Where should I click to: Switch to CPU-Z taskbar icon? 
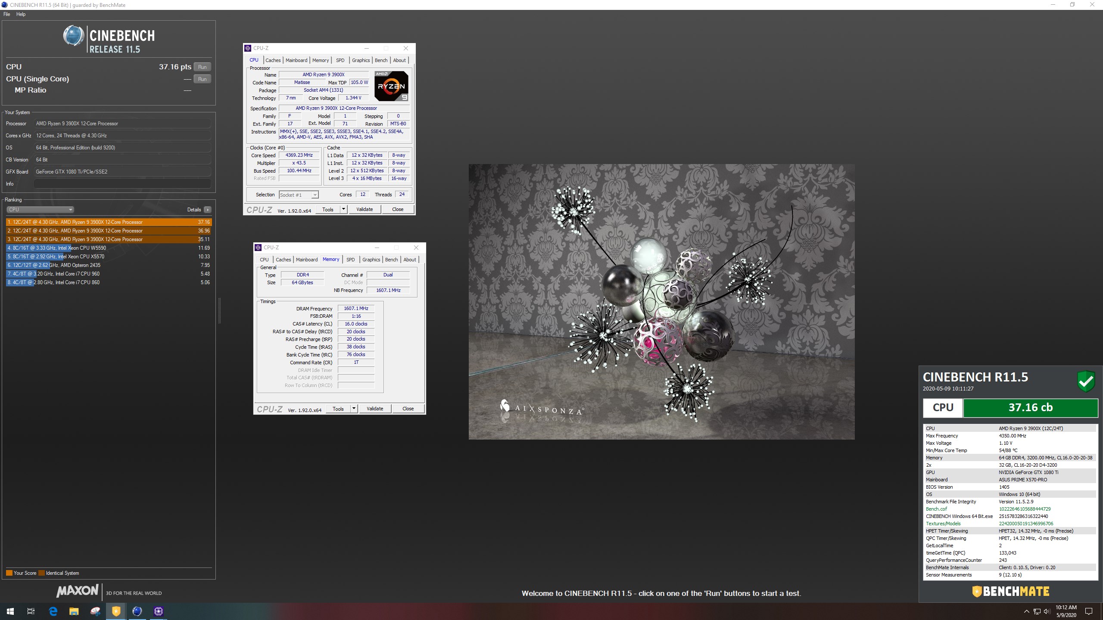click(158, 611)
